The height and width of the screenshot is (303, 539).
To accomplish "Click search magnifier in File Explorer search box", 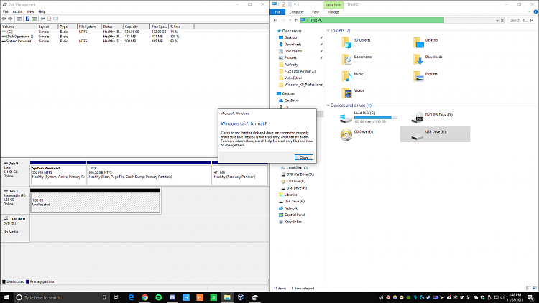I will coord(531,20).
